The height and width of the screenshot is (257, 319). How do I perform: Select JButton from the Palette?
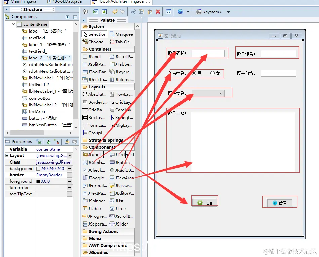120,162
